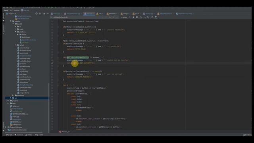Expand the io folder

(x=15, y=27)
